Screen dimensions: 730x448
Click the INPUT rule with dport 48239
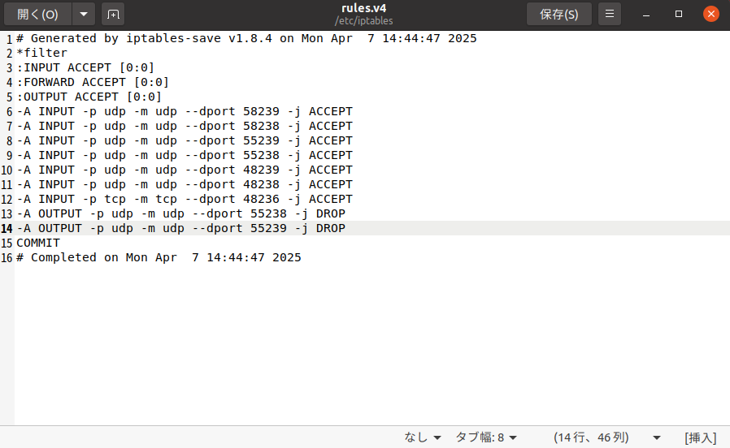pyautogui.click(x=185, y=170)
